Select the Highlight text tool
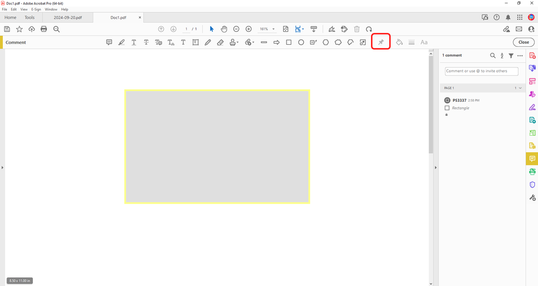 click(122, 42)
